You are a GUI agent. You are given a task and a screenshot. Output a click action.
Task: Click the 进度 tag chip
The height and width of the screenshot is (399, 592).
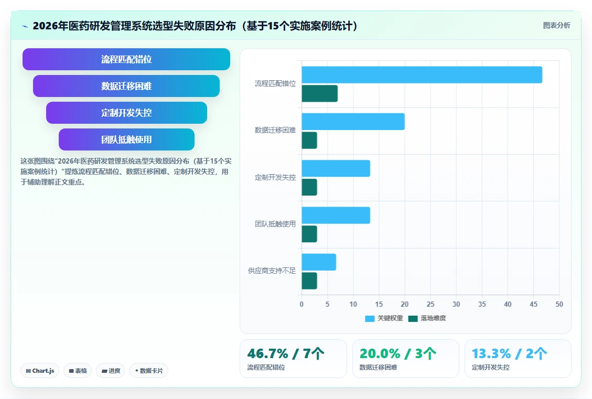point(111,371)
